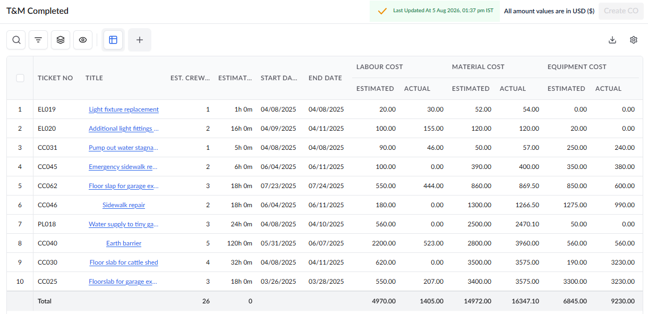The height and width of the screenshot is (314, 648).
Task: Click the Sidewalk repair ticket link
Action: [124, 205]
